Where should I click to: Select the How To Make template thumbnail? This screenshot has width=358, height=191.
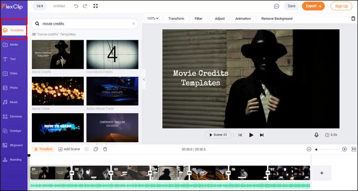[58, 127]
